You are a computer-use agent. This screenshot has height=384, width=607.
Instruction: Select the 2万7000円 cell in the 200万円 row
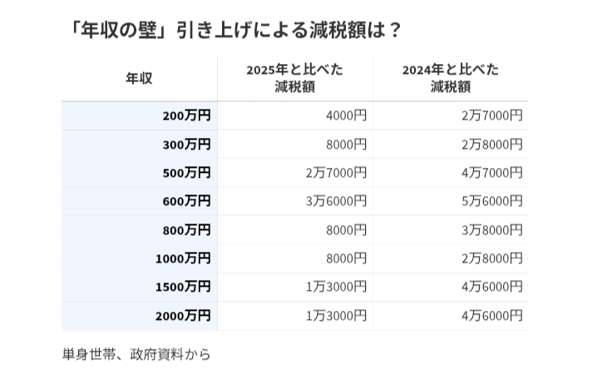coord(491,116)
